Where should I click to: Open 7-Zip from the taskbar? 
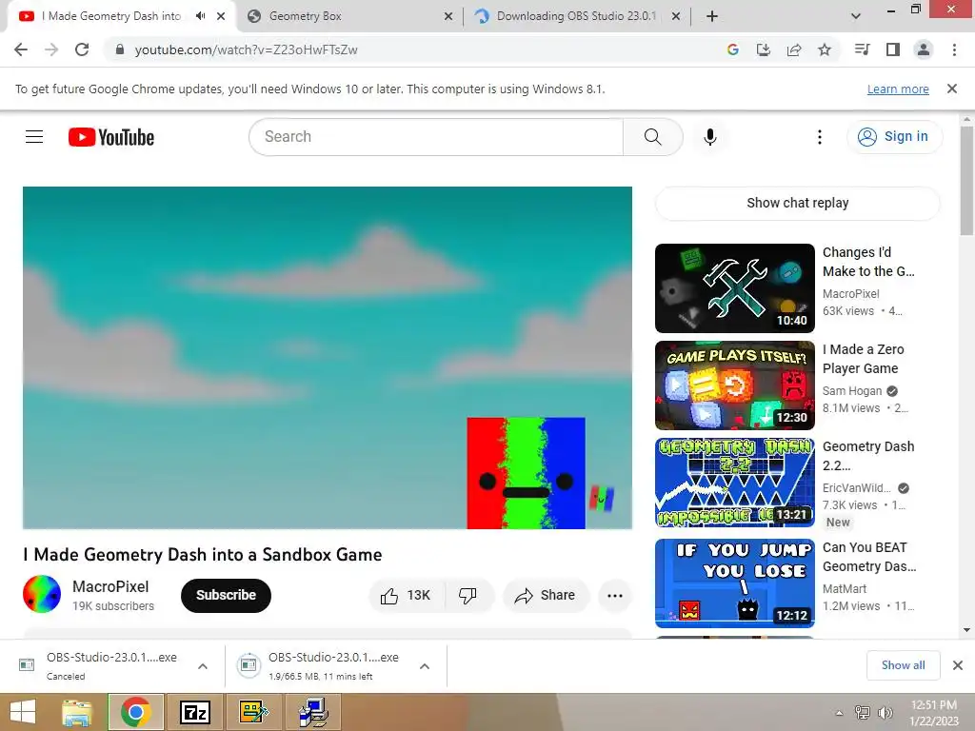click(194, 712)
